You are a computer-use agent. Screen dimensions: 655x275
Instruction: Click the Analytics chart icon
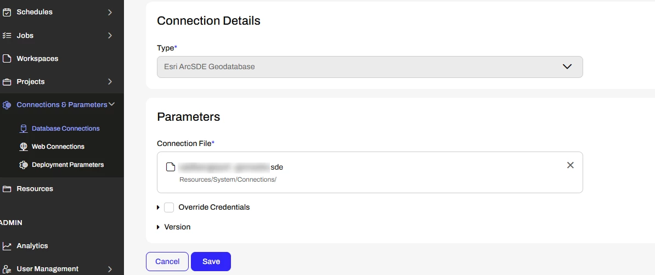click(x=7, y=246)
